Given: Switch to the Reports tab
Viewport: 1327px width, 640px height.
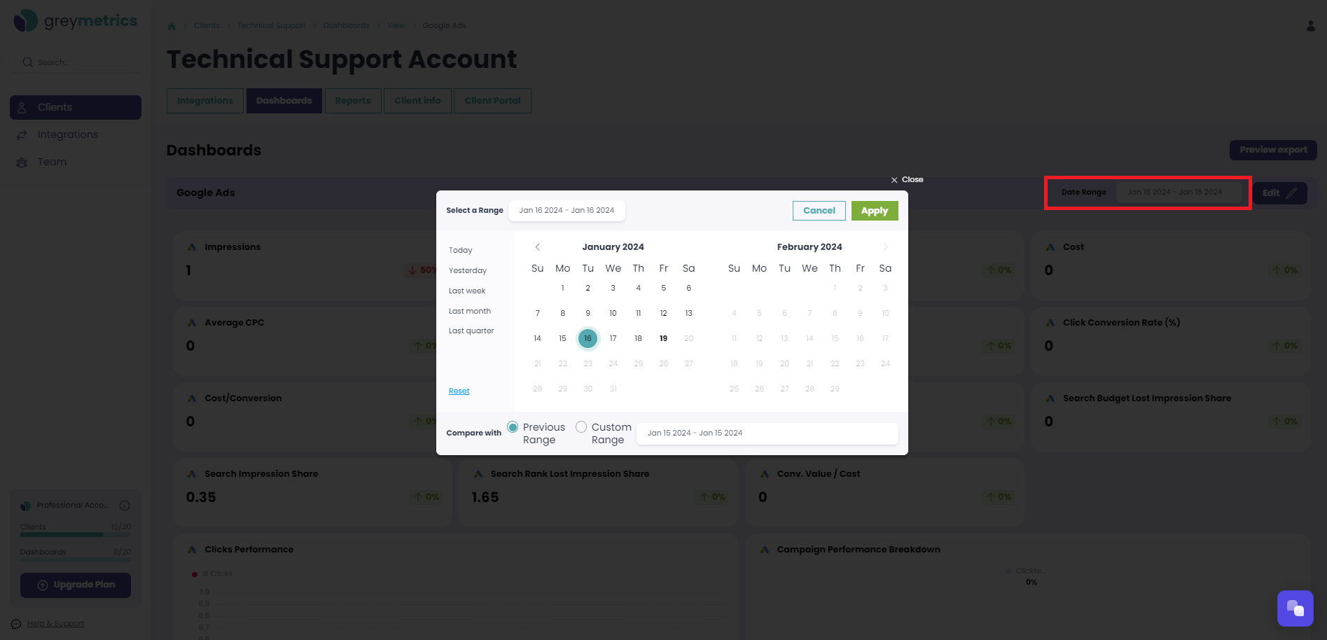Looking at the screenshot, I should point(353,100).
